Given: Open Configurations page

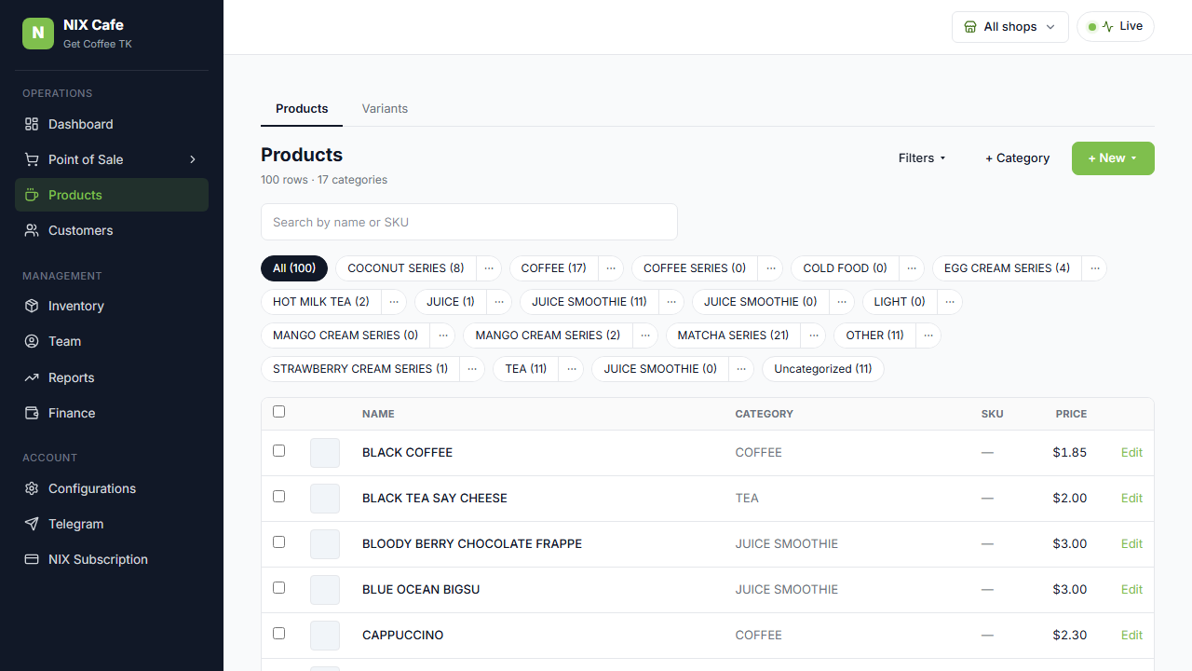Looking at the screenshot, I should 112,488.
